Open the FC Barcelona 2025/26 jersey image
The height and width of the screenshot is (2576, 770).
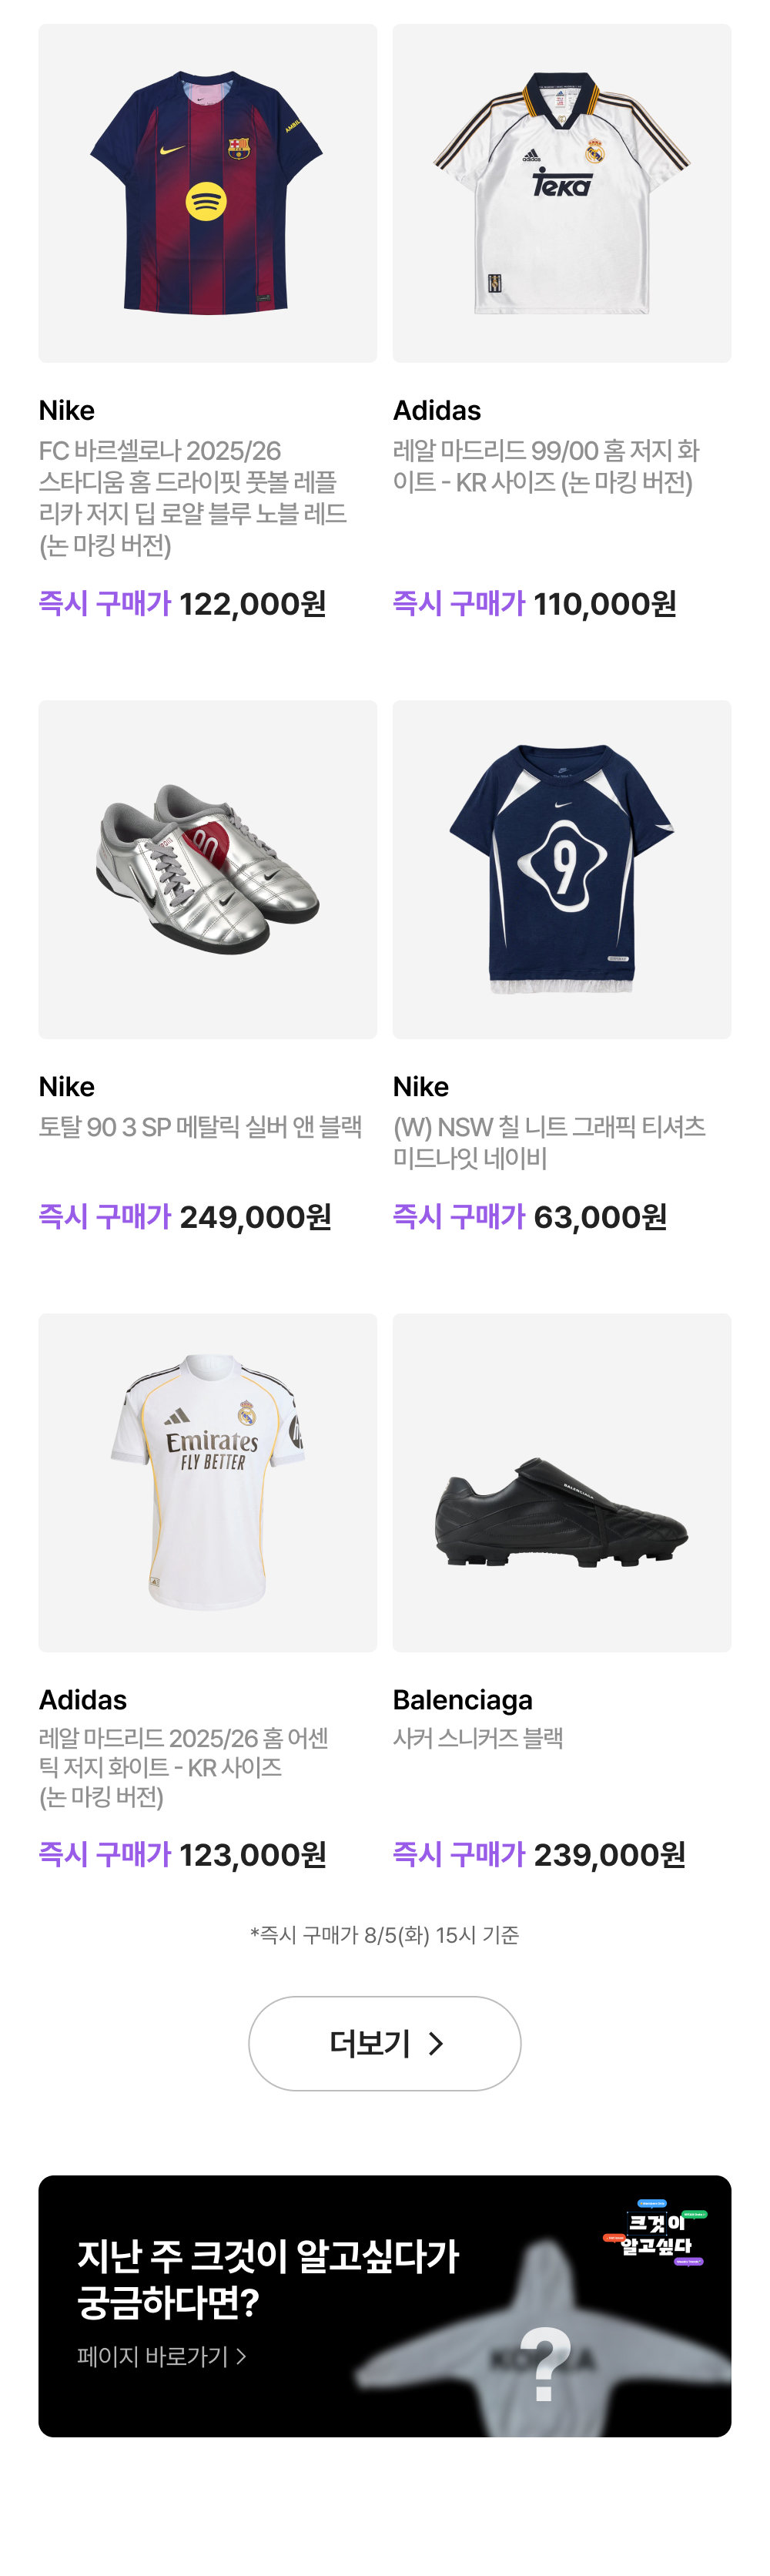(x=207, y=193)
